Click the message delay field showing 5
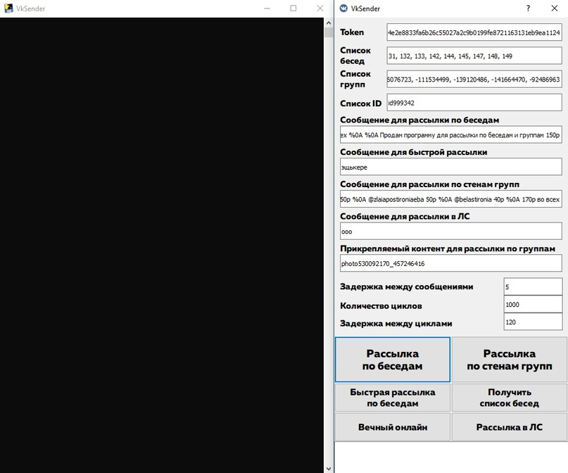Viewport: 568px width, 473px height. point(533,287)
